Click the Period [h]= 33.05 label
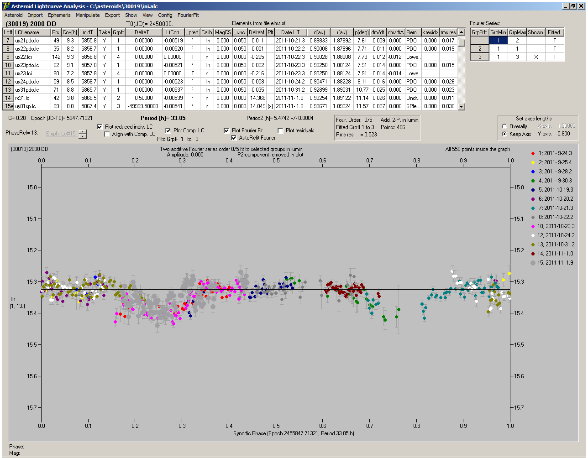Viewport: 588px width, 458px height. pyautogui.click(x=163, y=118)
